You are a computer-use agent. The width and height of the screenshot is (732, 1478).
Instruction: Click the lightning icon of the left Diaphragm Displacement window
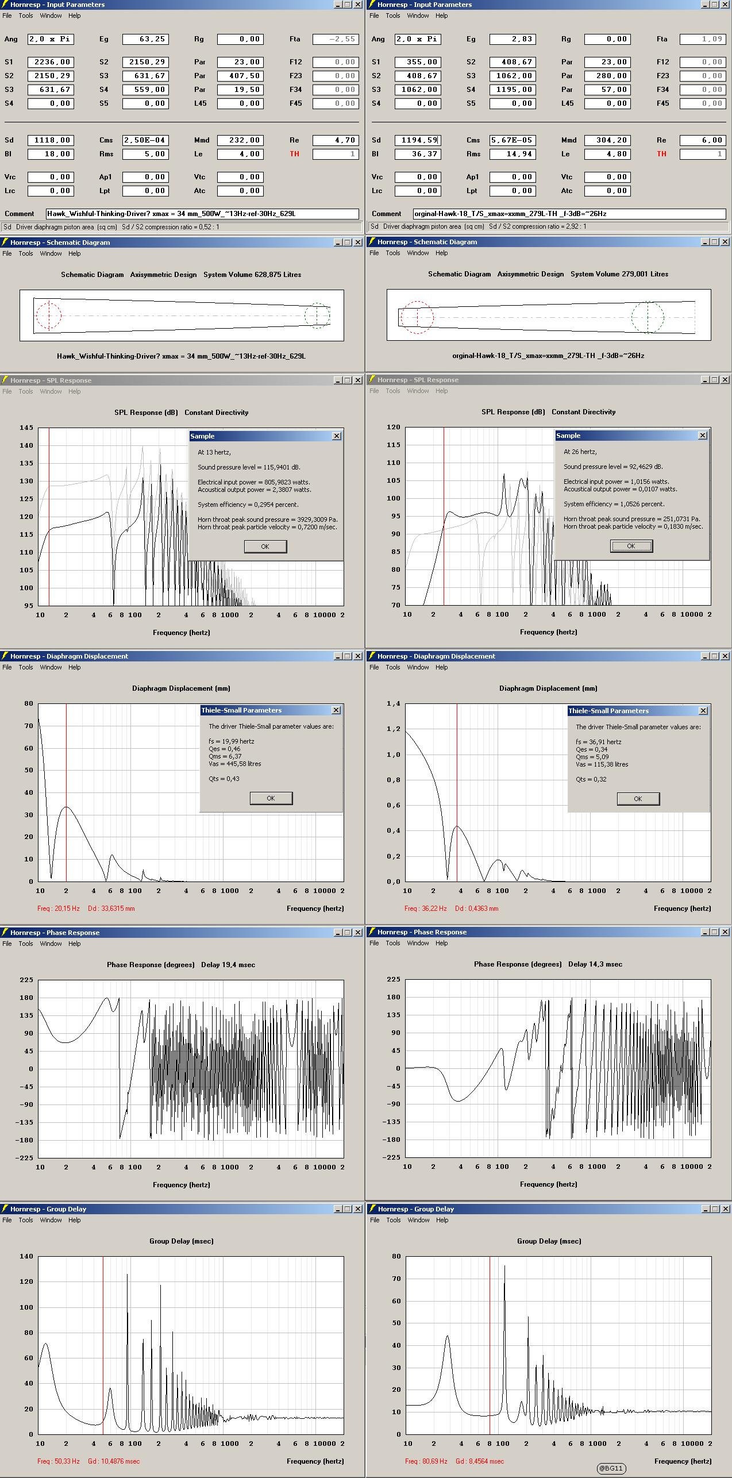5,656
